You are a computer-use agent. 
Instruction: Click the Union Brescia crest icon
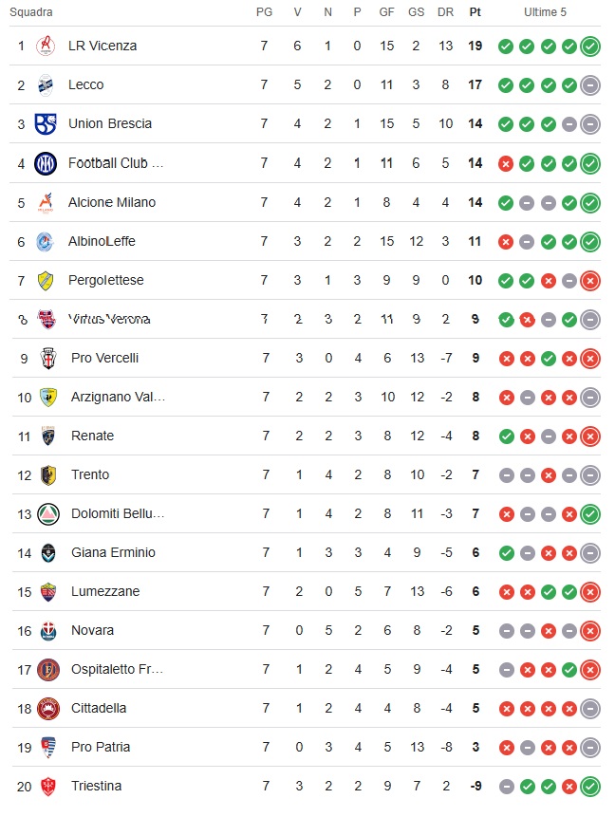click(x=46, y=124)
